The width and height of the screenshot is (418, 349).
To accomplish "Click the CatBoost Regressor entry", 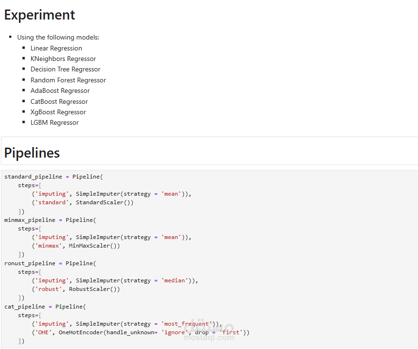I will 59,101.
